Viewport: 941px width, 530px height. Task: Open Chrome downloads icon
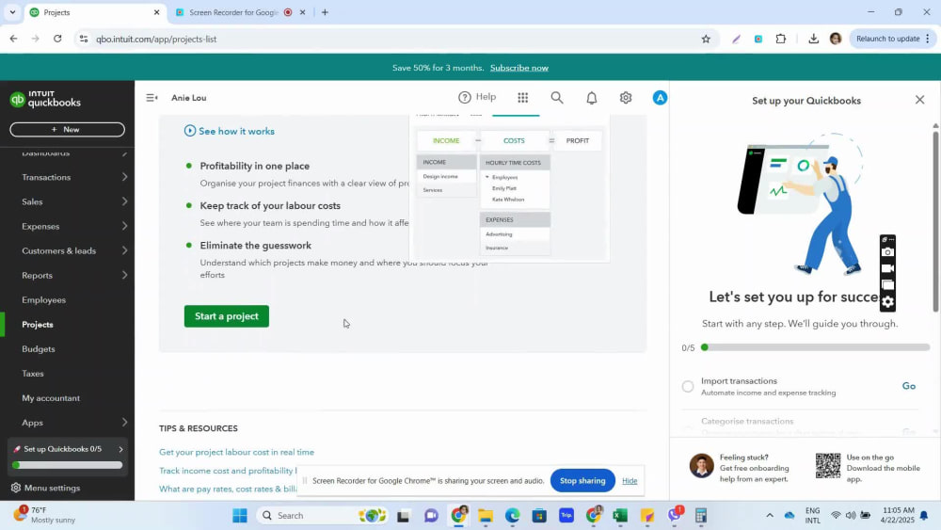(813, 39)
